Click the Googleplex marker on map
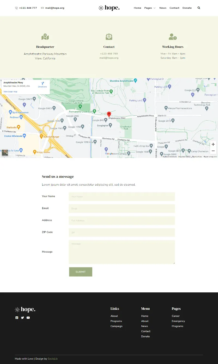Viewport: 218px width, 364px height. coord(110,125)
